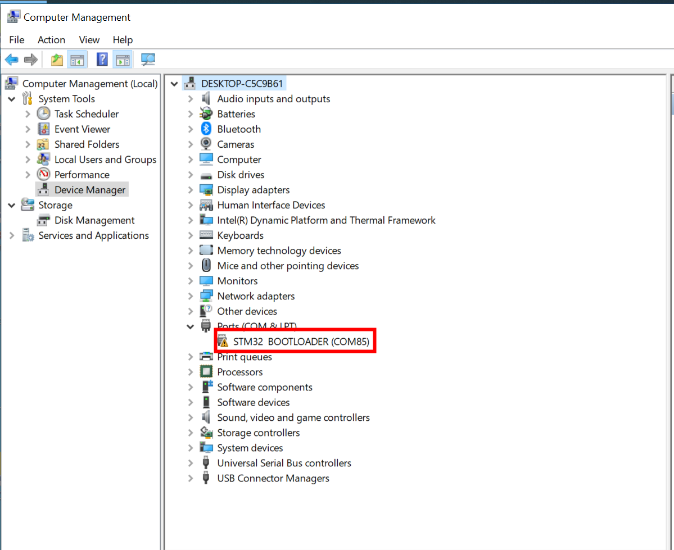674x550 pixels.
Task: Click the Batteries category icon
Action: point(206,113)
